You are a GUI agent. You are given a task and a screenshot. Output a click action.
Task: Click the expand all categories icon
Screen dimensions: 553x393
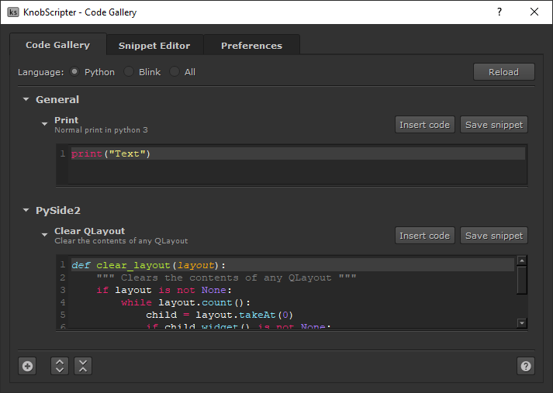tap(60, 367)
